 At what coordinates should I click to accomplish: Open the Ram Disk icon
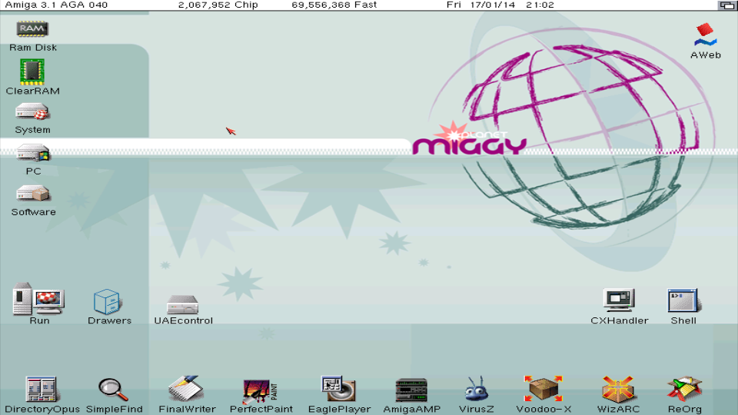pyautogui.click(x=32, y=30)
